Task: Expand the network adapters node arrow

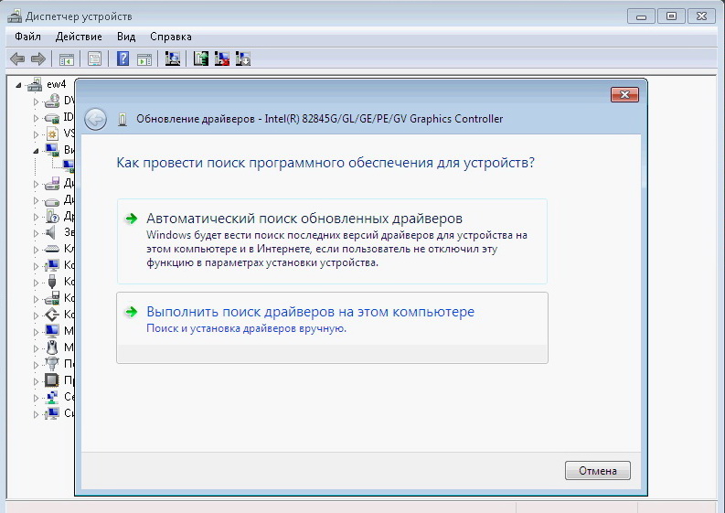Action: tap(36, 397)
